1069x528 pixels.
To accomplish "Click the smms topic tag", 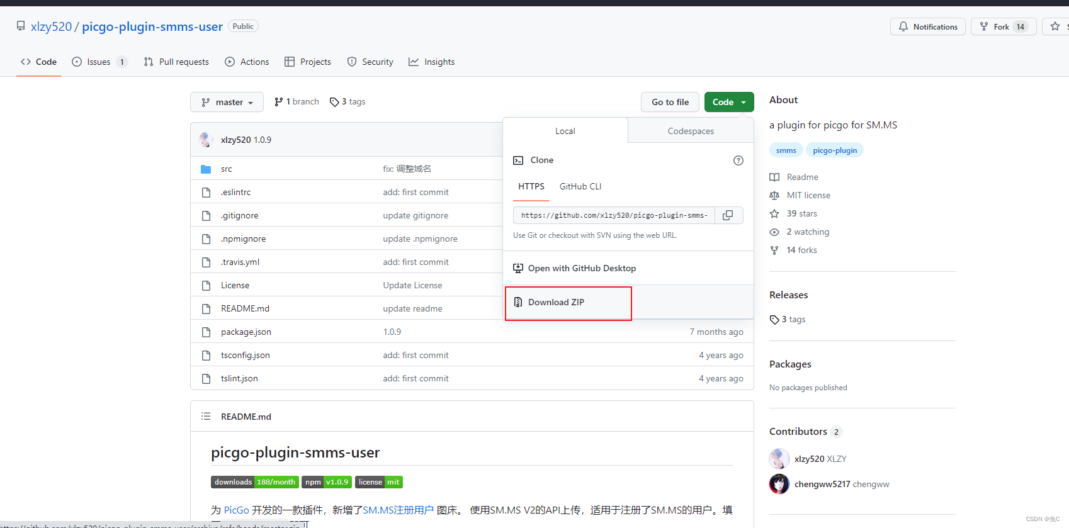I will [x=786, y=150].
